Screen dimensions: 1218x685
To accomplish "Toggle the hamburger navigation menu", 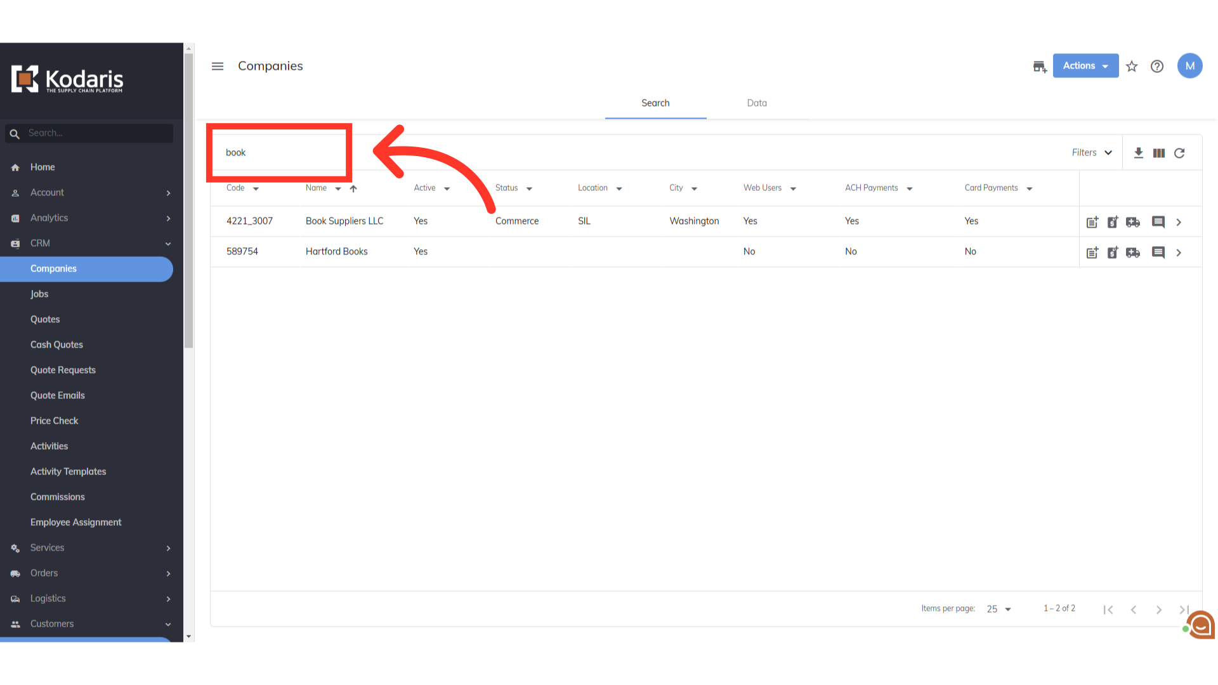I will 218,67.
